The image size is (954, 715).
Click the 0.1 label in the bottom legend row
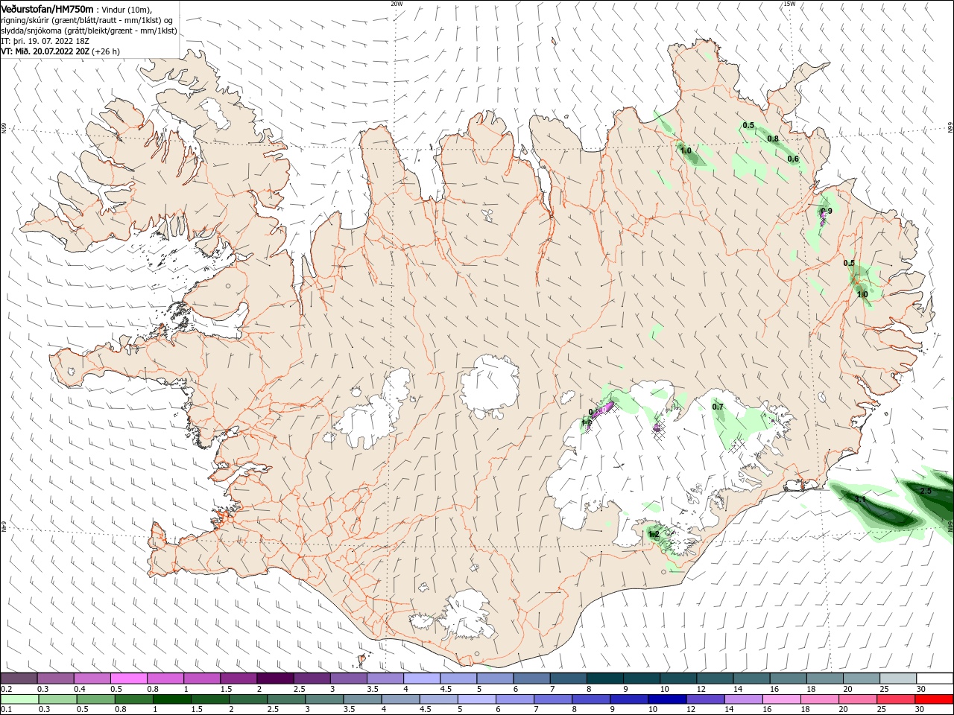click(x=7, y=710)
